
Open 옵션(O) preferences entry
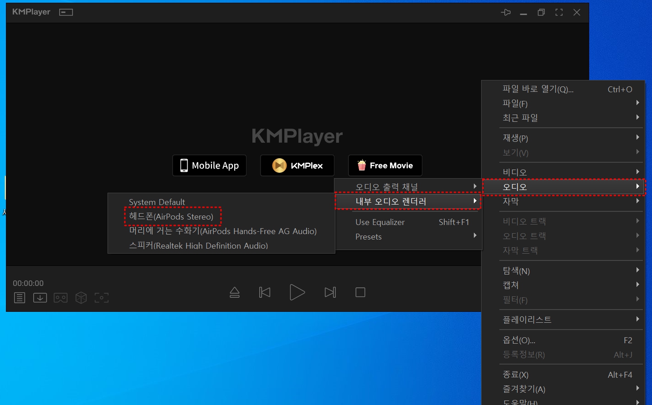pyautogui.click(x=563, y=340)
